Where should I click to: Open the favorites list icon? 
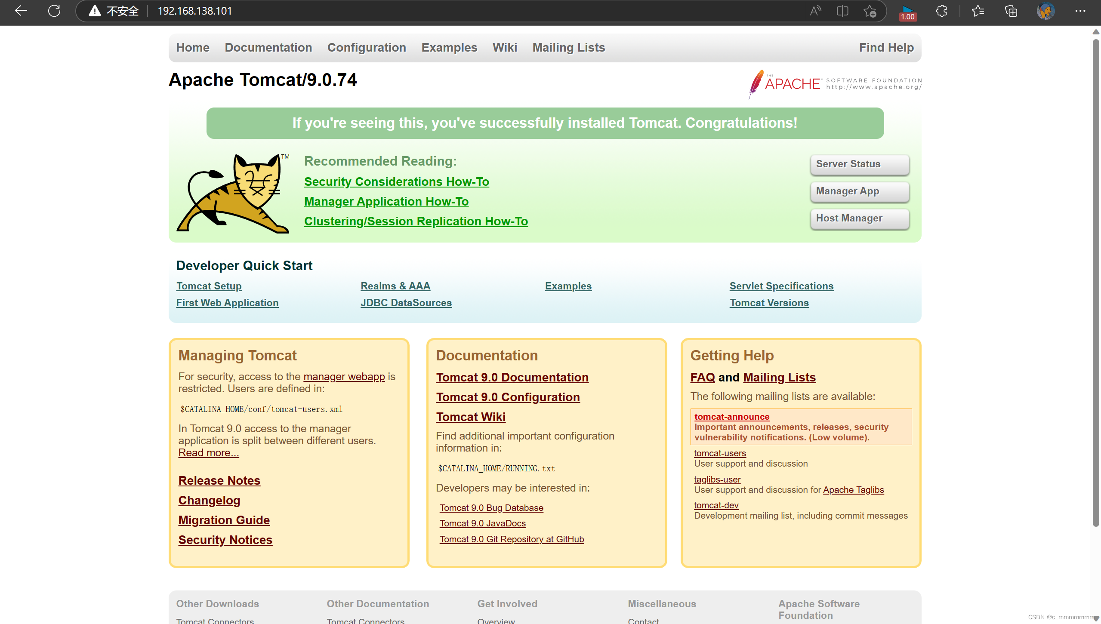pos(978,11)
